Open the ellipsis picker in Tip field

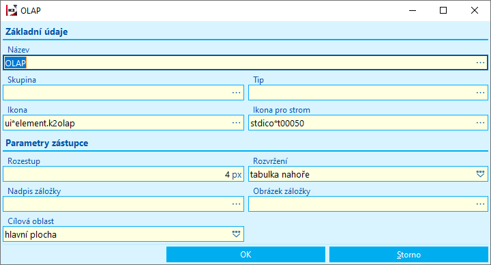[x=480, y=93]
